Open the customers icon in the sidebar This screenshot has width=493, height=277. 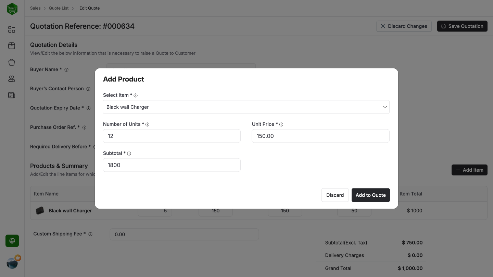(12, 79)
